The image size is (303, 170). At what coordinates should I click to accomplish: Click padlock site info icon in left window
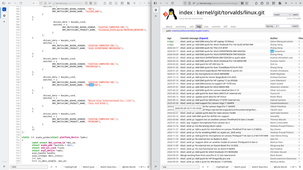45,3
